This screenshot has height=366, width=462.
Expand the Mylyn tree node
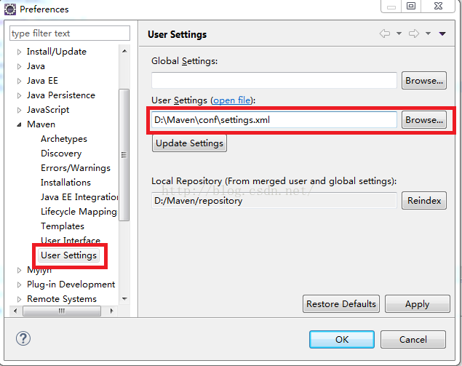(x=19, y=270)
